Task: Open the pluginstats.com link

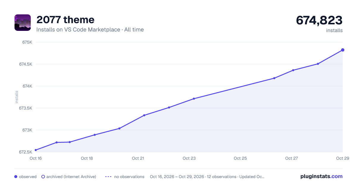Action: [322, 176]
